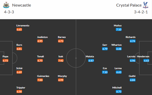Select player Joelinton on the pitch
The width and height of the screenshot is (152, 95).
(42, 37)
